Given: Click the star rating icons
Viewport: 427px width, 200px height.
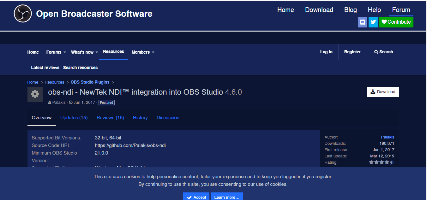Looking at the screenshot, I should (x=382, y=162).
